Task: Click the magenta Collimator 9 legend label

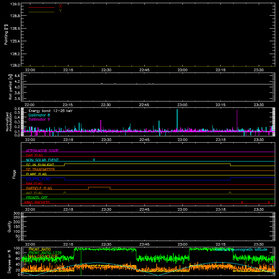Action: (x=39, y=119)
